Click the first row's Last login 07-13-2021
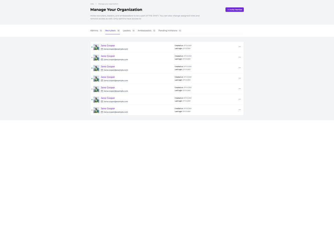This screenshot has width=334, height=250. [x=183, y=48]
